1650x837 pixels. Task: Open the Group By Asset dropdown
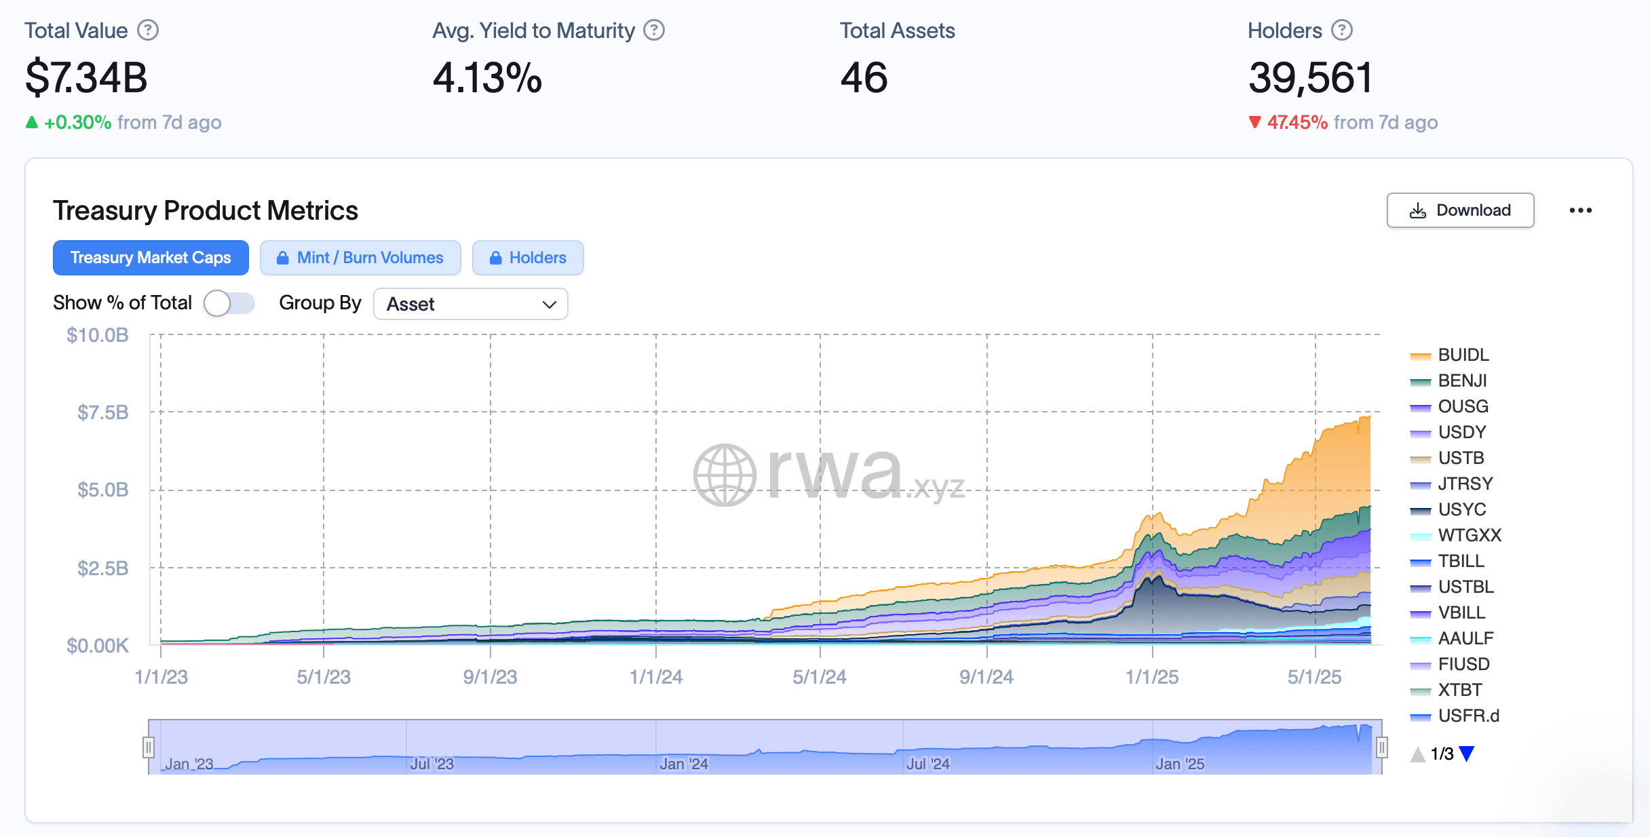tap(471, 304)
